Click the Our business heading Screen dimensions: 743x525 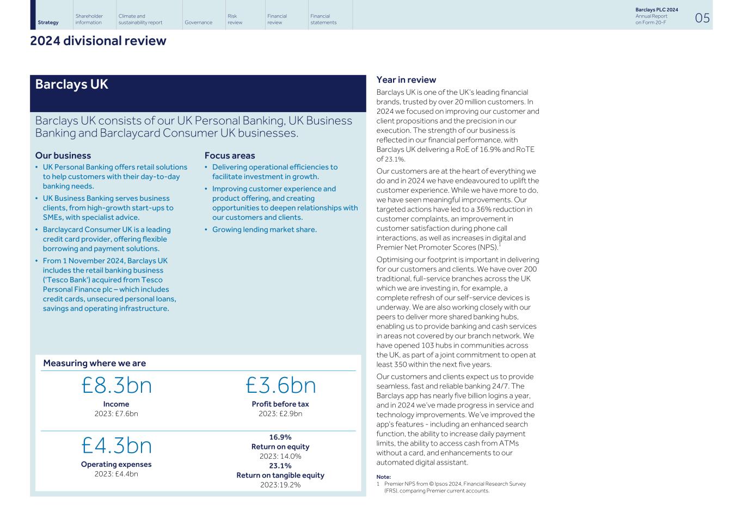click(x=63, y=156)
